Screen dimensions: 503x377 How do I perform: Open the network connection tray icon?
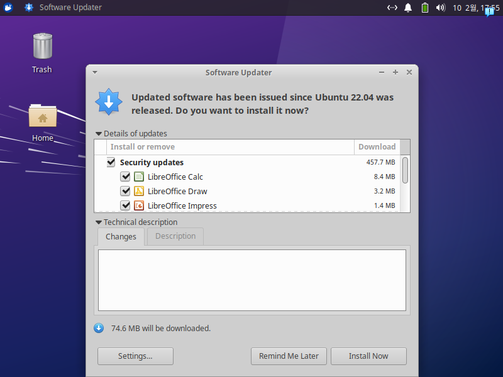tap(392, 7)
